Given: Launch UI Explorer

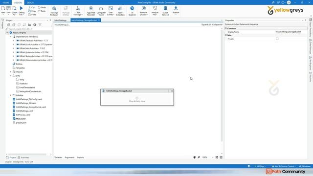Looking at the screenshot, I should click(x=132, y=11).
